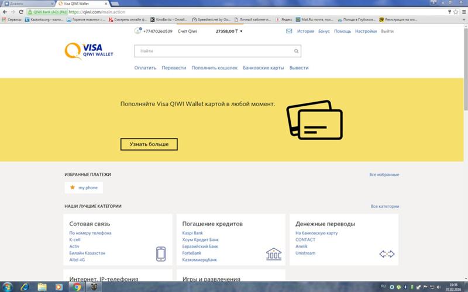Open the Перевести menu item
This screenshot has width=468, height=292.
click(x=174, y=68)
